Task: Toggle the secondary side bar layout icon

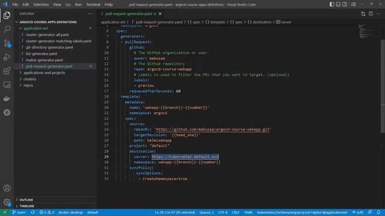Action: pyautogui.click(x=345, y=4)
